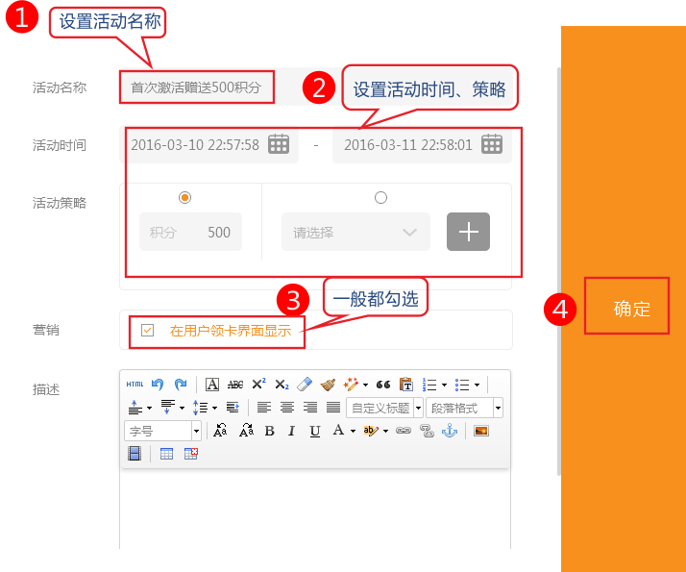Insert a table using the table icon
Viewport: 686px width, 572px height.
167,454
